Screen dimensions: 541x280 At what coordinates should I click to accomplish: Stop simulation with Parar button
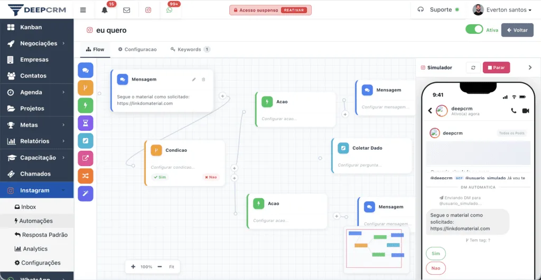tap(496, 67)
